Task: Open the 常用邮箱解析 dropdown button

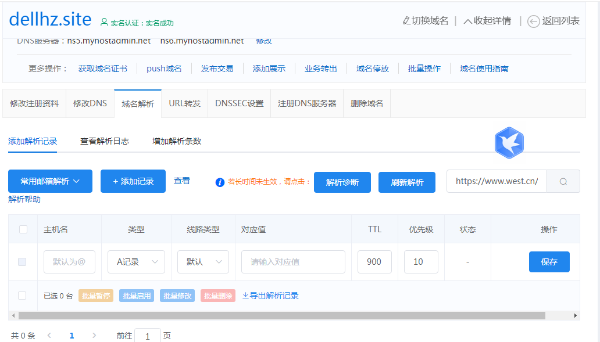Action: [50, 181]
